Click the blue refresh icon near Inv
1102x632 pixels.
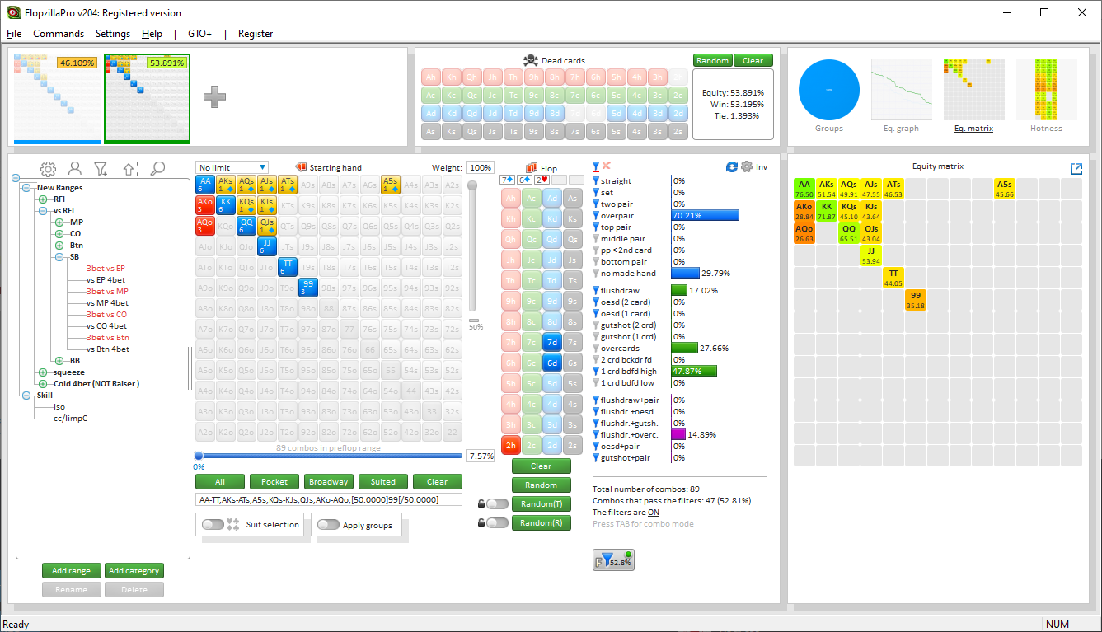click(x=731, y=166)
